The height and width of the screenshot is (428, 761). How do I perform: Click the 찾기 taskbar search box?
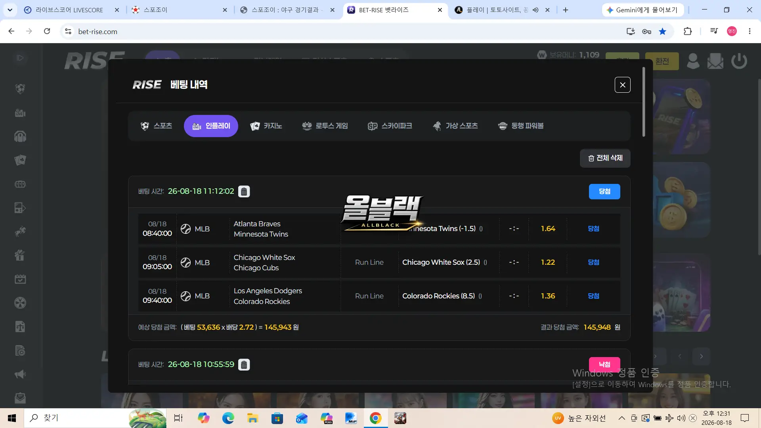(95, 418)
